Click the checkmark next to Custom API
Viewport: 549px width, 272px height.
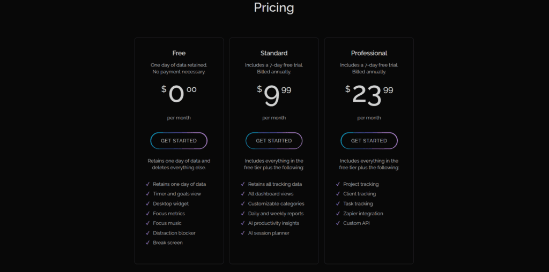(x=338, y=223)
